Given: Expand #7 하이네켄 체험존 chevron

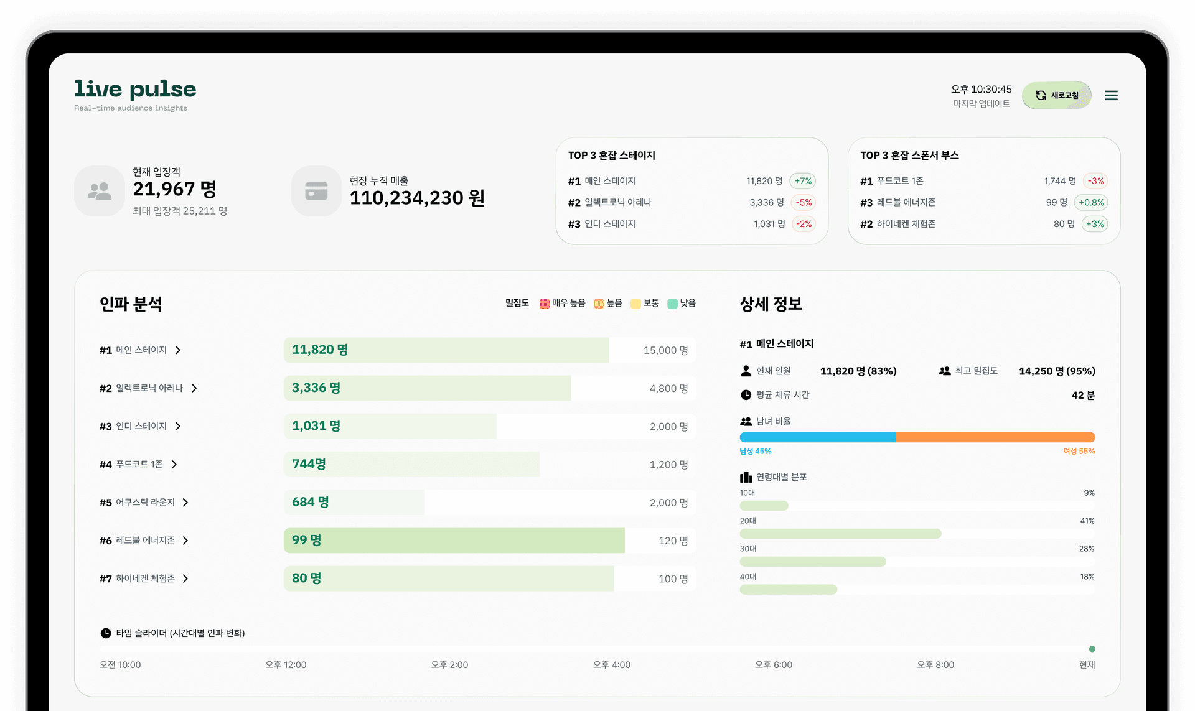Looking at the screenshot, I should point(185,579).
